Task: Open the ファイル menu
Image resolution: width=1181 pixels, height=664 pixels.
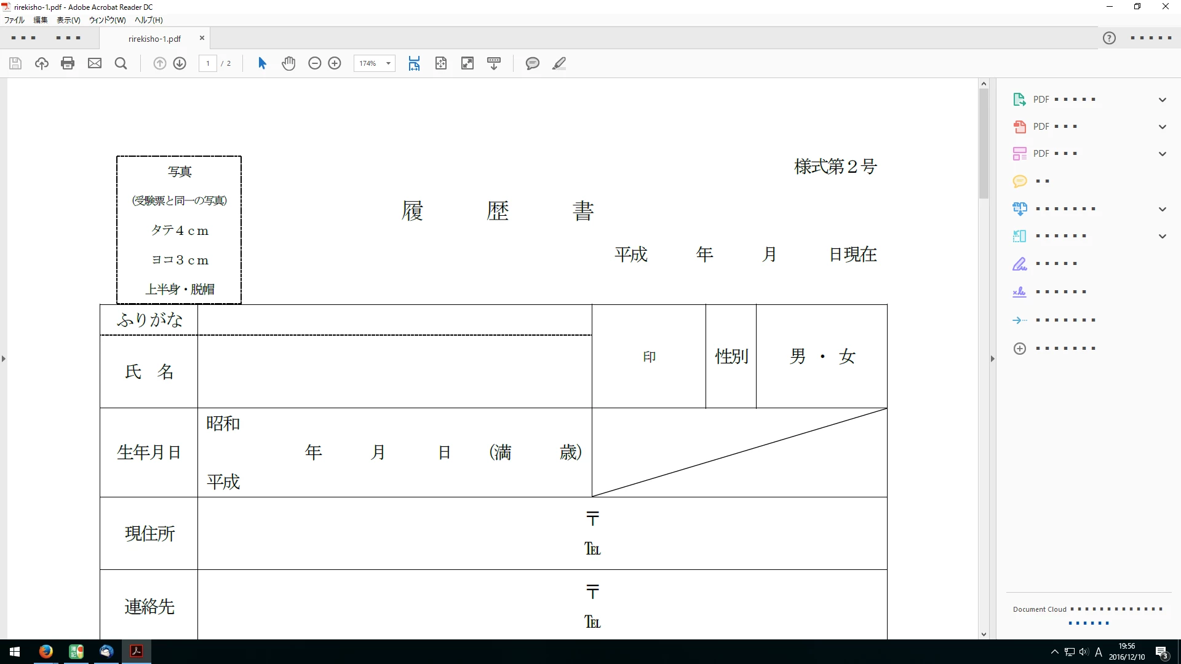Action: tap(14, 20)
